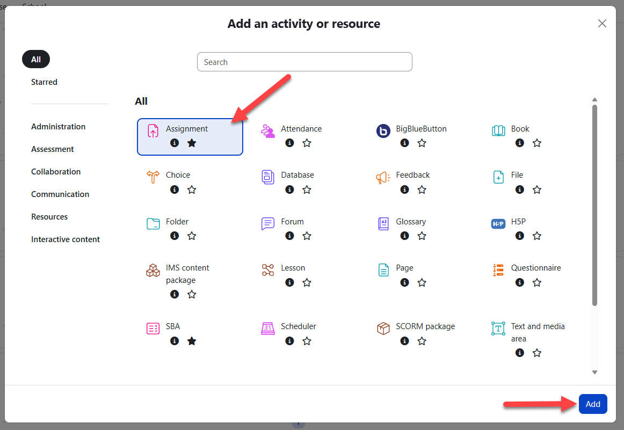Image resolution: width=624 pixels, height=430 pixels.
Task: Unstar the Assignment activity
Action: click(192, 143)
